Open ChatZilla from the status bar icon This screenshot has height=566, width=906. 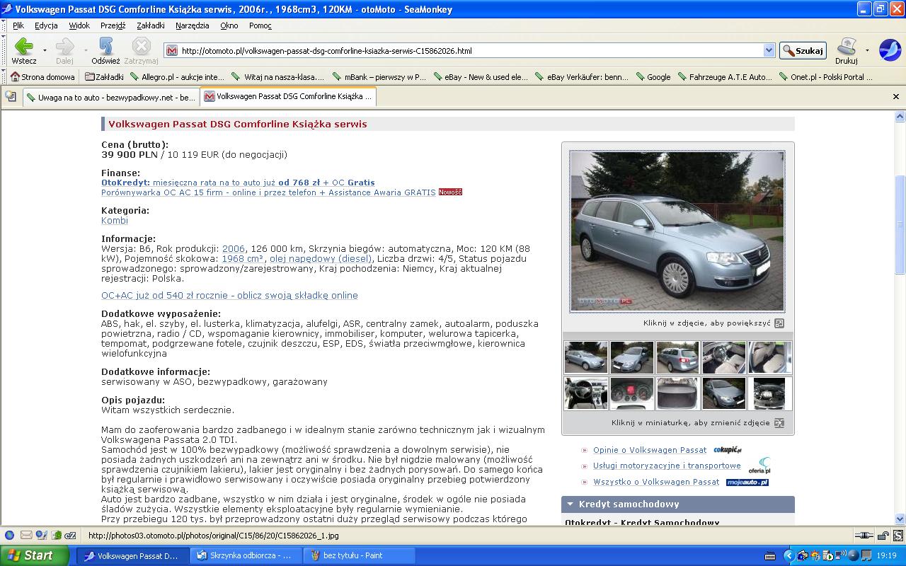point(71,536)
